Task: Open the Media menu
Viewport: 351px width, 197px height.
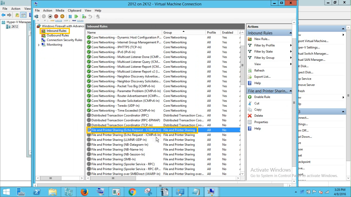Action: pyautogui.click(x=60, y=11)
